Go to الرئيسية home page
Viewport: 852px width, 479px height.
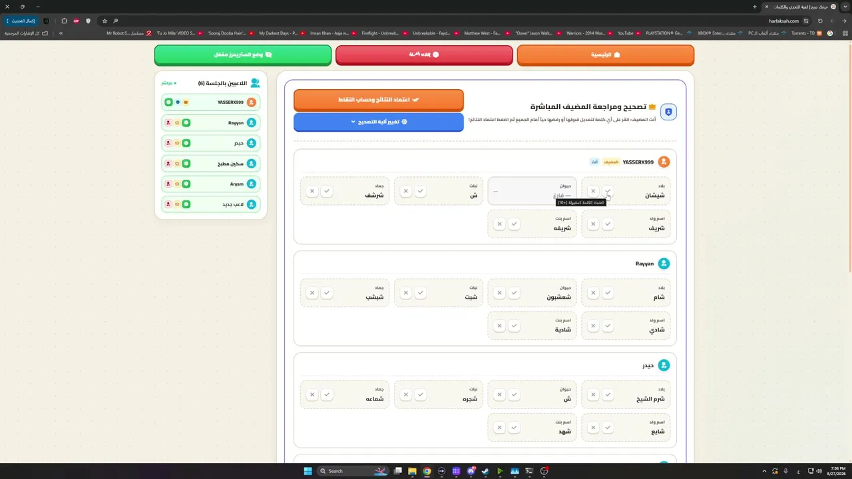[606, 55]
